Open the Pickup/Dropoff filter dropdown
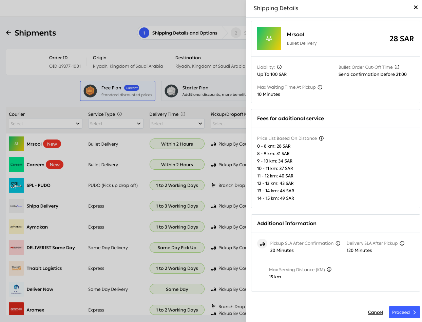Image resolution: width=422 pixels, height=322 pixels. click(x=228, y=124)
